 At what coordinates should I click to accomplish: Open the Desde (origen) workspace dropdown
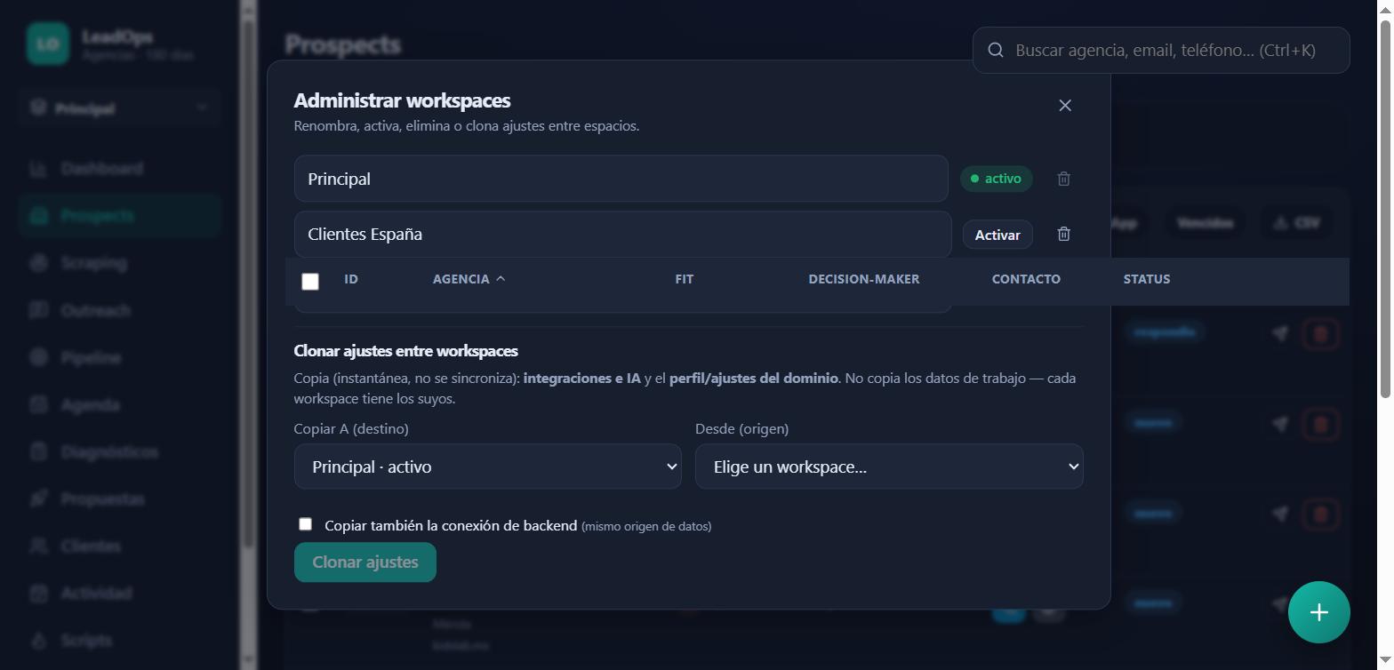(889, 467)
